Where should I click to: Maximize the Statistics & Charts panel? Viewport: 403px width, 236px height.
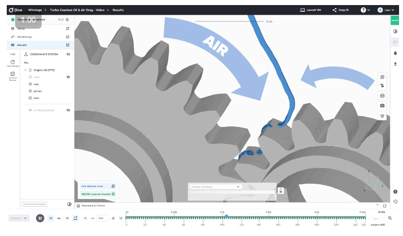pyautogui.click(x=384, y=206)
